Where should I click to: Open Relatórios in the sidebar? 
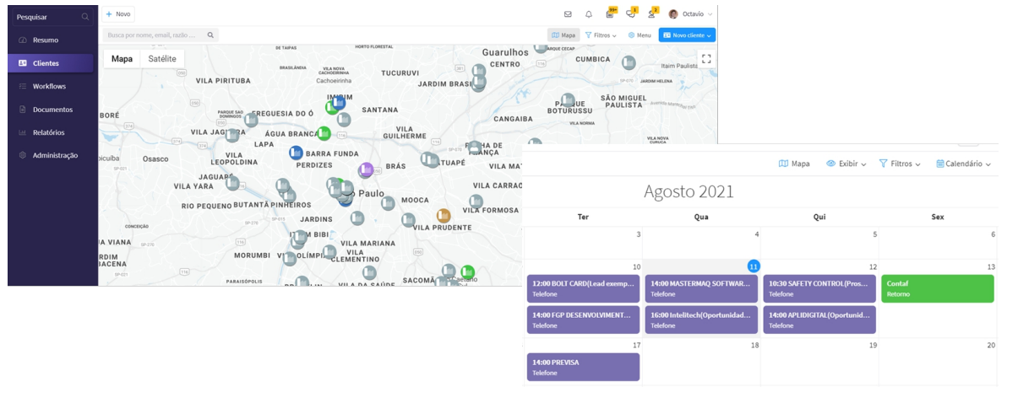pos(48,132)
